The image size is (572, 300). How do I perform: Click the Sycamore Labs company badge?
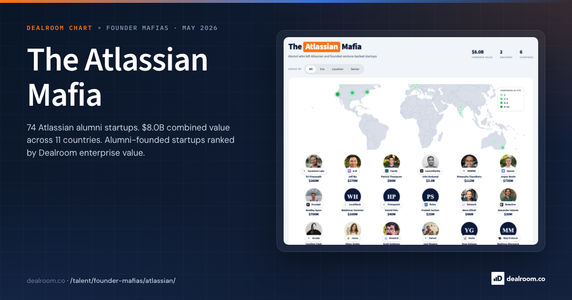coord(314,170)
